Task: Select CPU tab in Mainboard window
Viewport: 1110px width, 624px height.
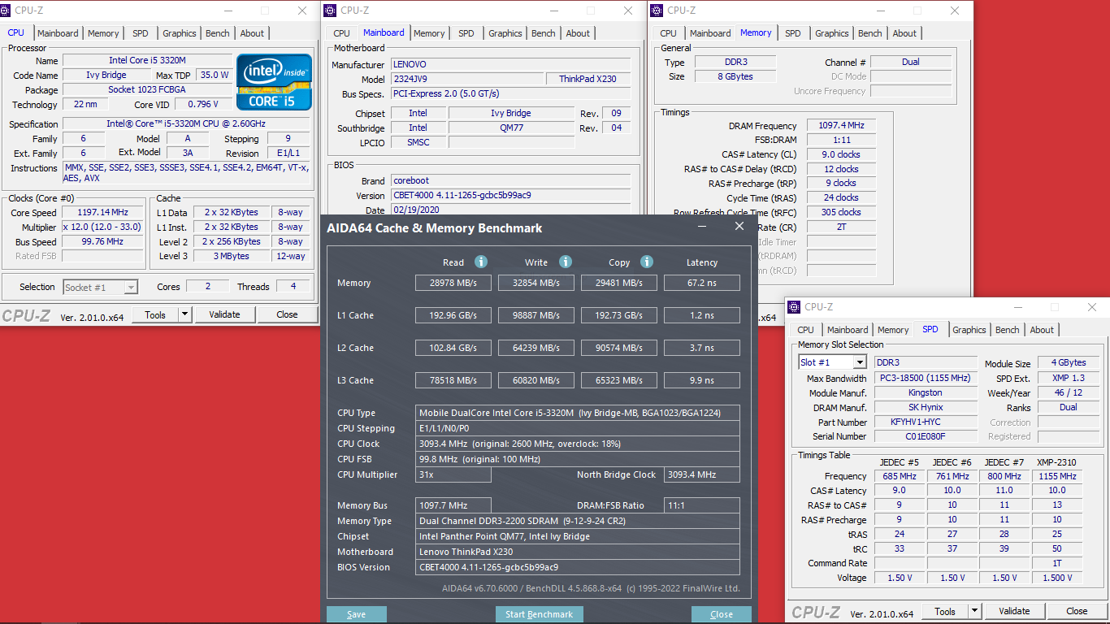Action: click(x=342, y=33)
